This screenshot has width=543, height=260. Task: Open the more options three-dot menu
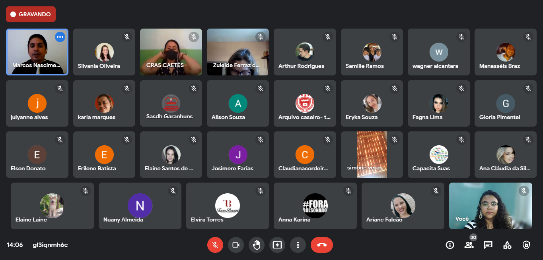(x=298, y=245)
